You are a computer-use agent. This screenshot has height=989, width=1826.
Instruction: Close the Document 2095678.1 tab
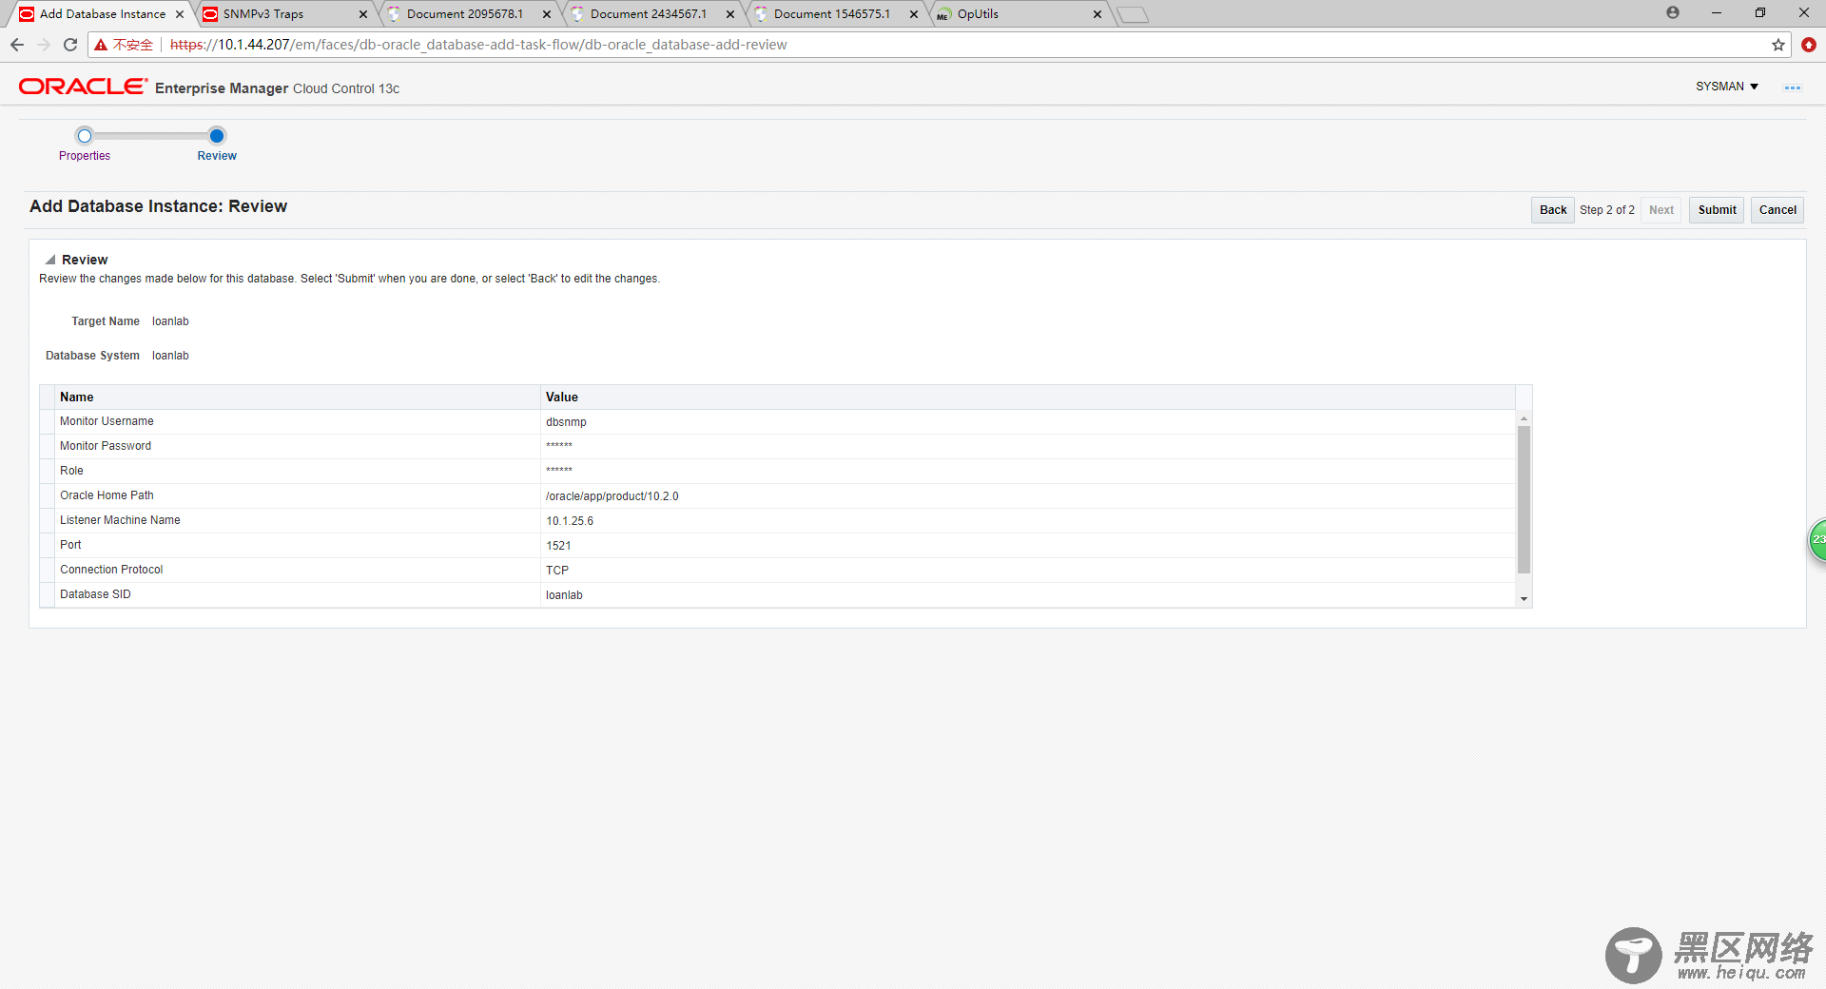point(547,14)
